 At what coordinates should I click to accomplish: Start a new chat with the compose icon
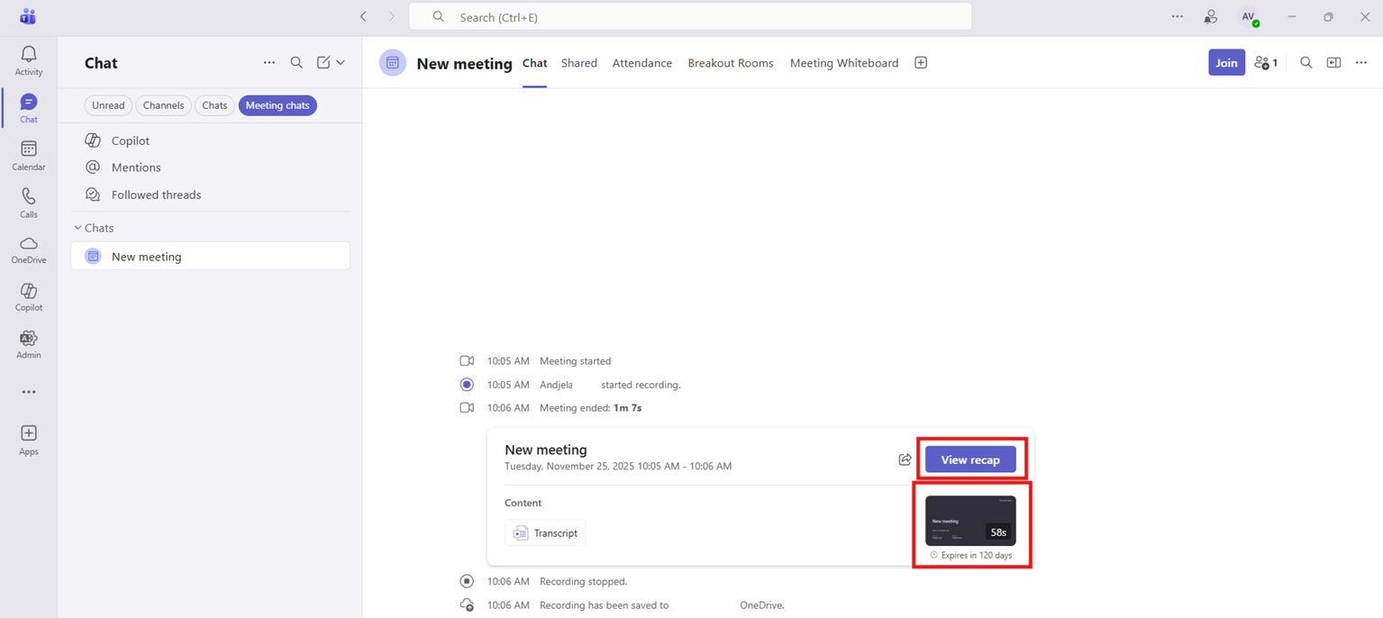(323, 62)
